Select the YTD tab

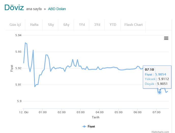pos(113,25)
